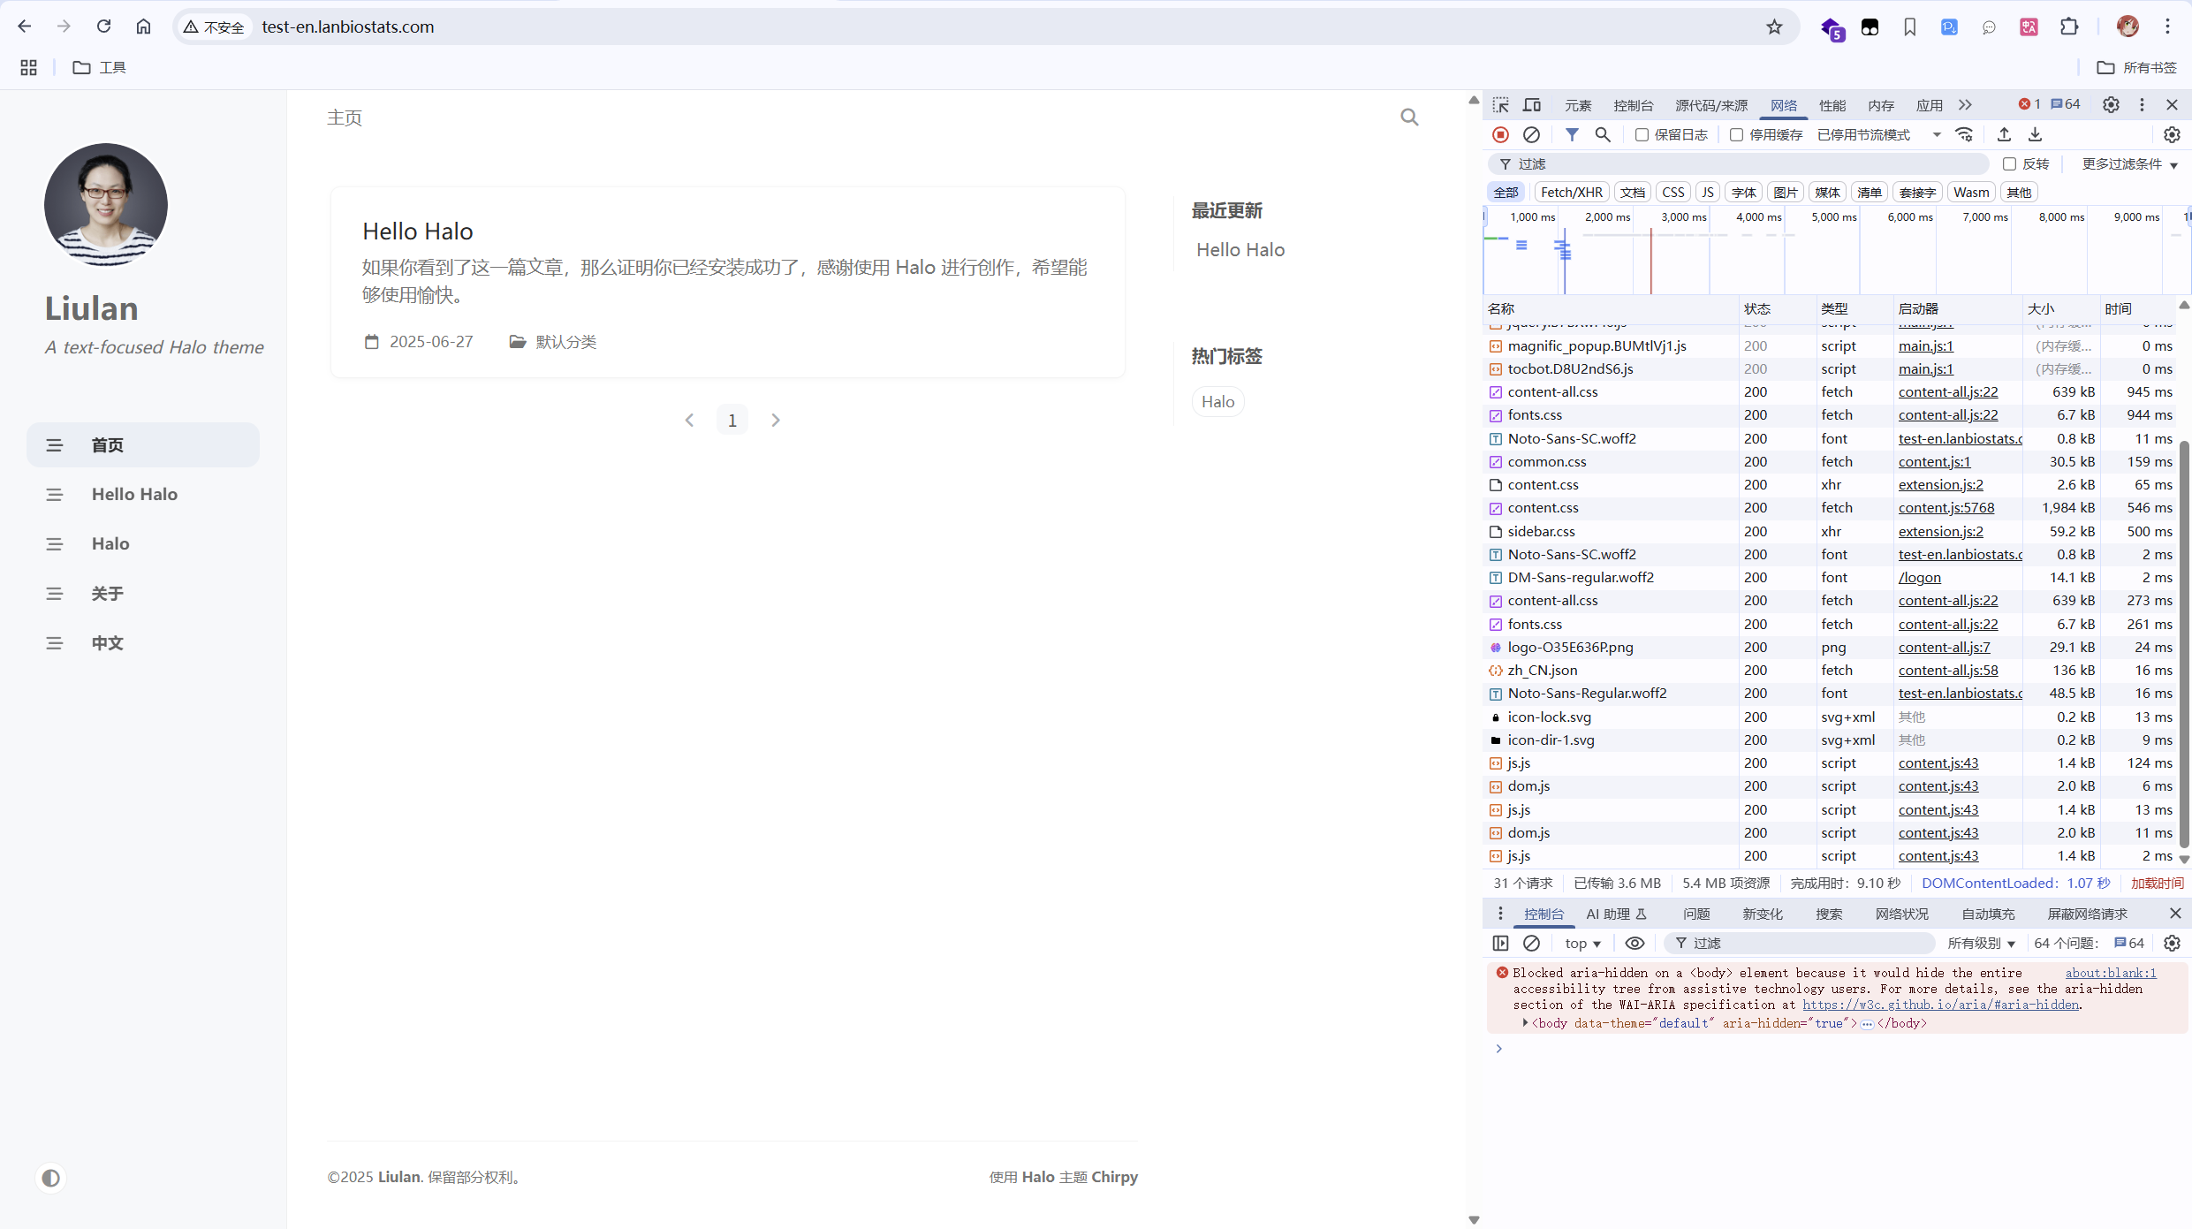Open the throttling mode dropdown
The width and height of the screenshot is (2192, 1229).
tap(1878, 135)
